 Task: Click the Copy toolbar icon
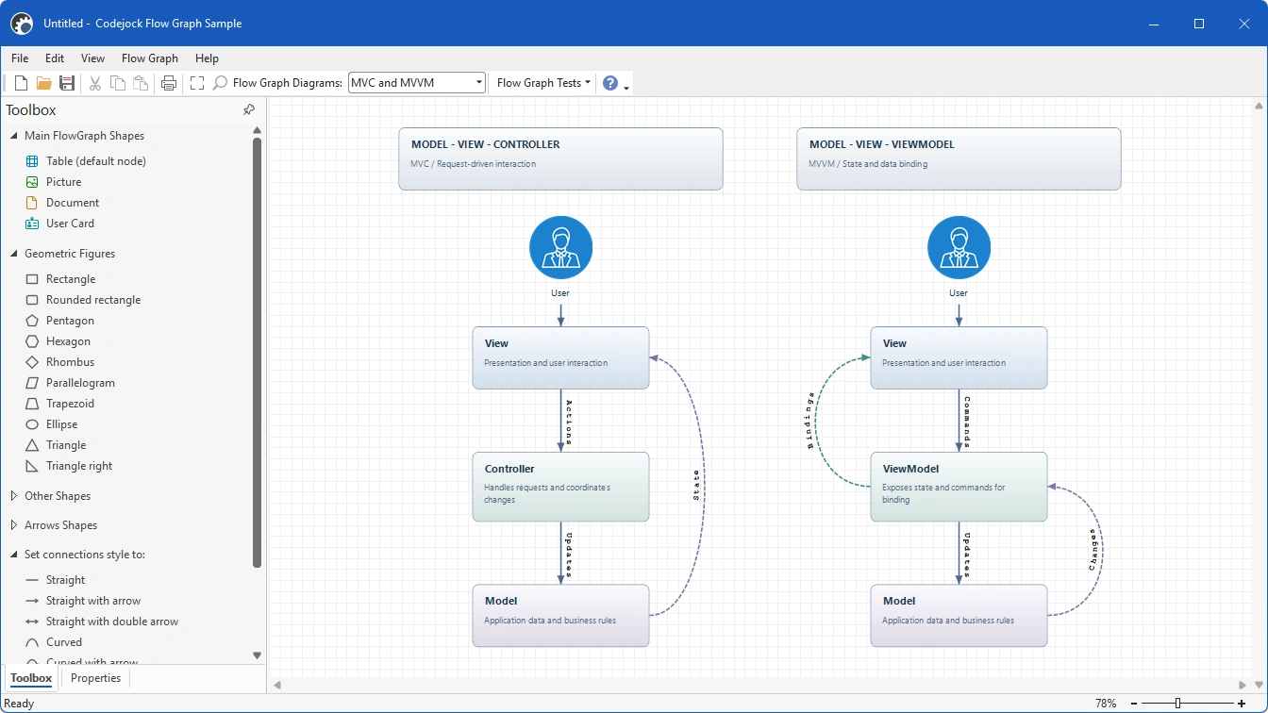[118, 83]
